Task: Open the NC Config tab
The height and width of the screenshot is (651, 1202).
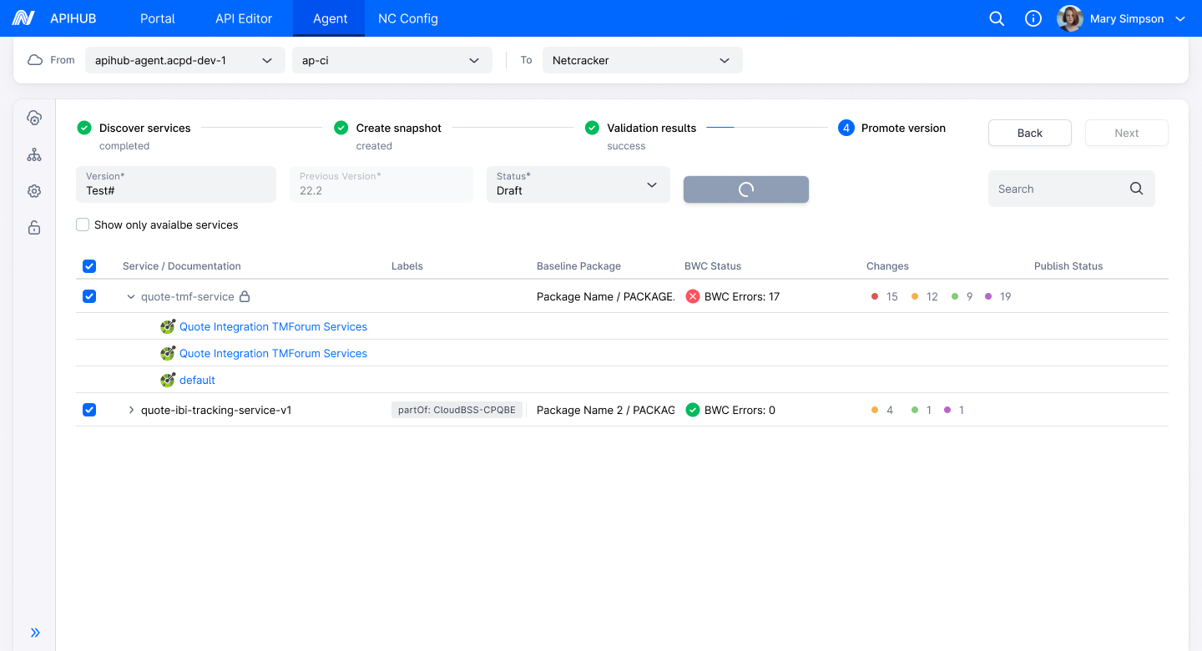Action: [x=408, y=18]
